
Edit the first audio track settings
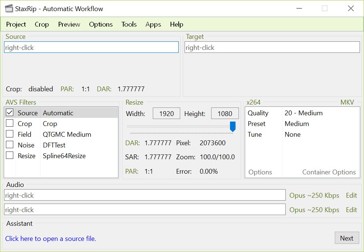point(351,195)
